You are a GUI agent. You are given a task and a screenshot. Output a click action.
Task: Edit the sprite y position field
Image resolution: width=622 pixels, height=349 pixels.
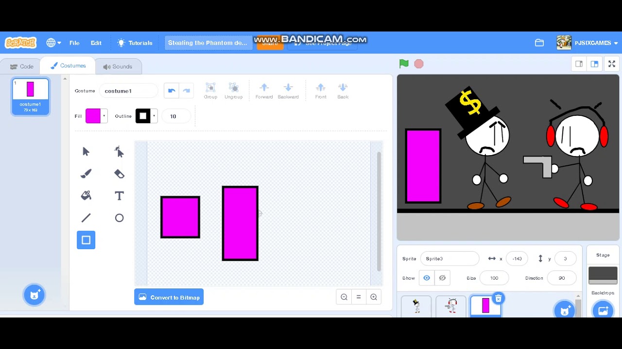[x=565, y=258]
